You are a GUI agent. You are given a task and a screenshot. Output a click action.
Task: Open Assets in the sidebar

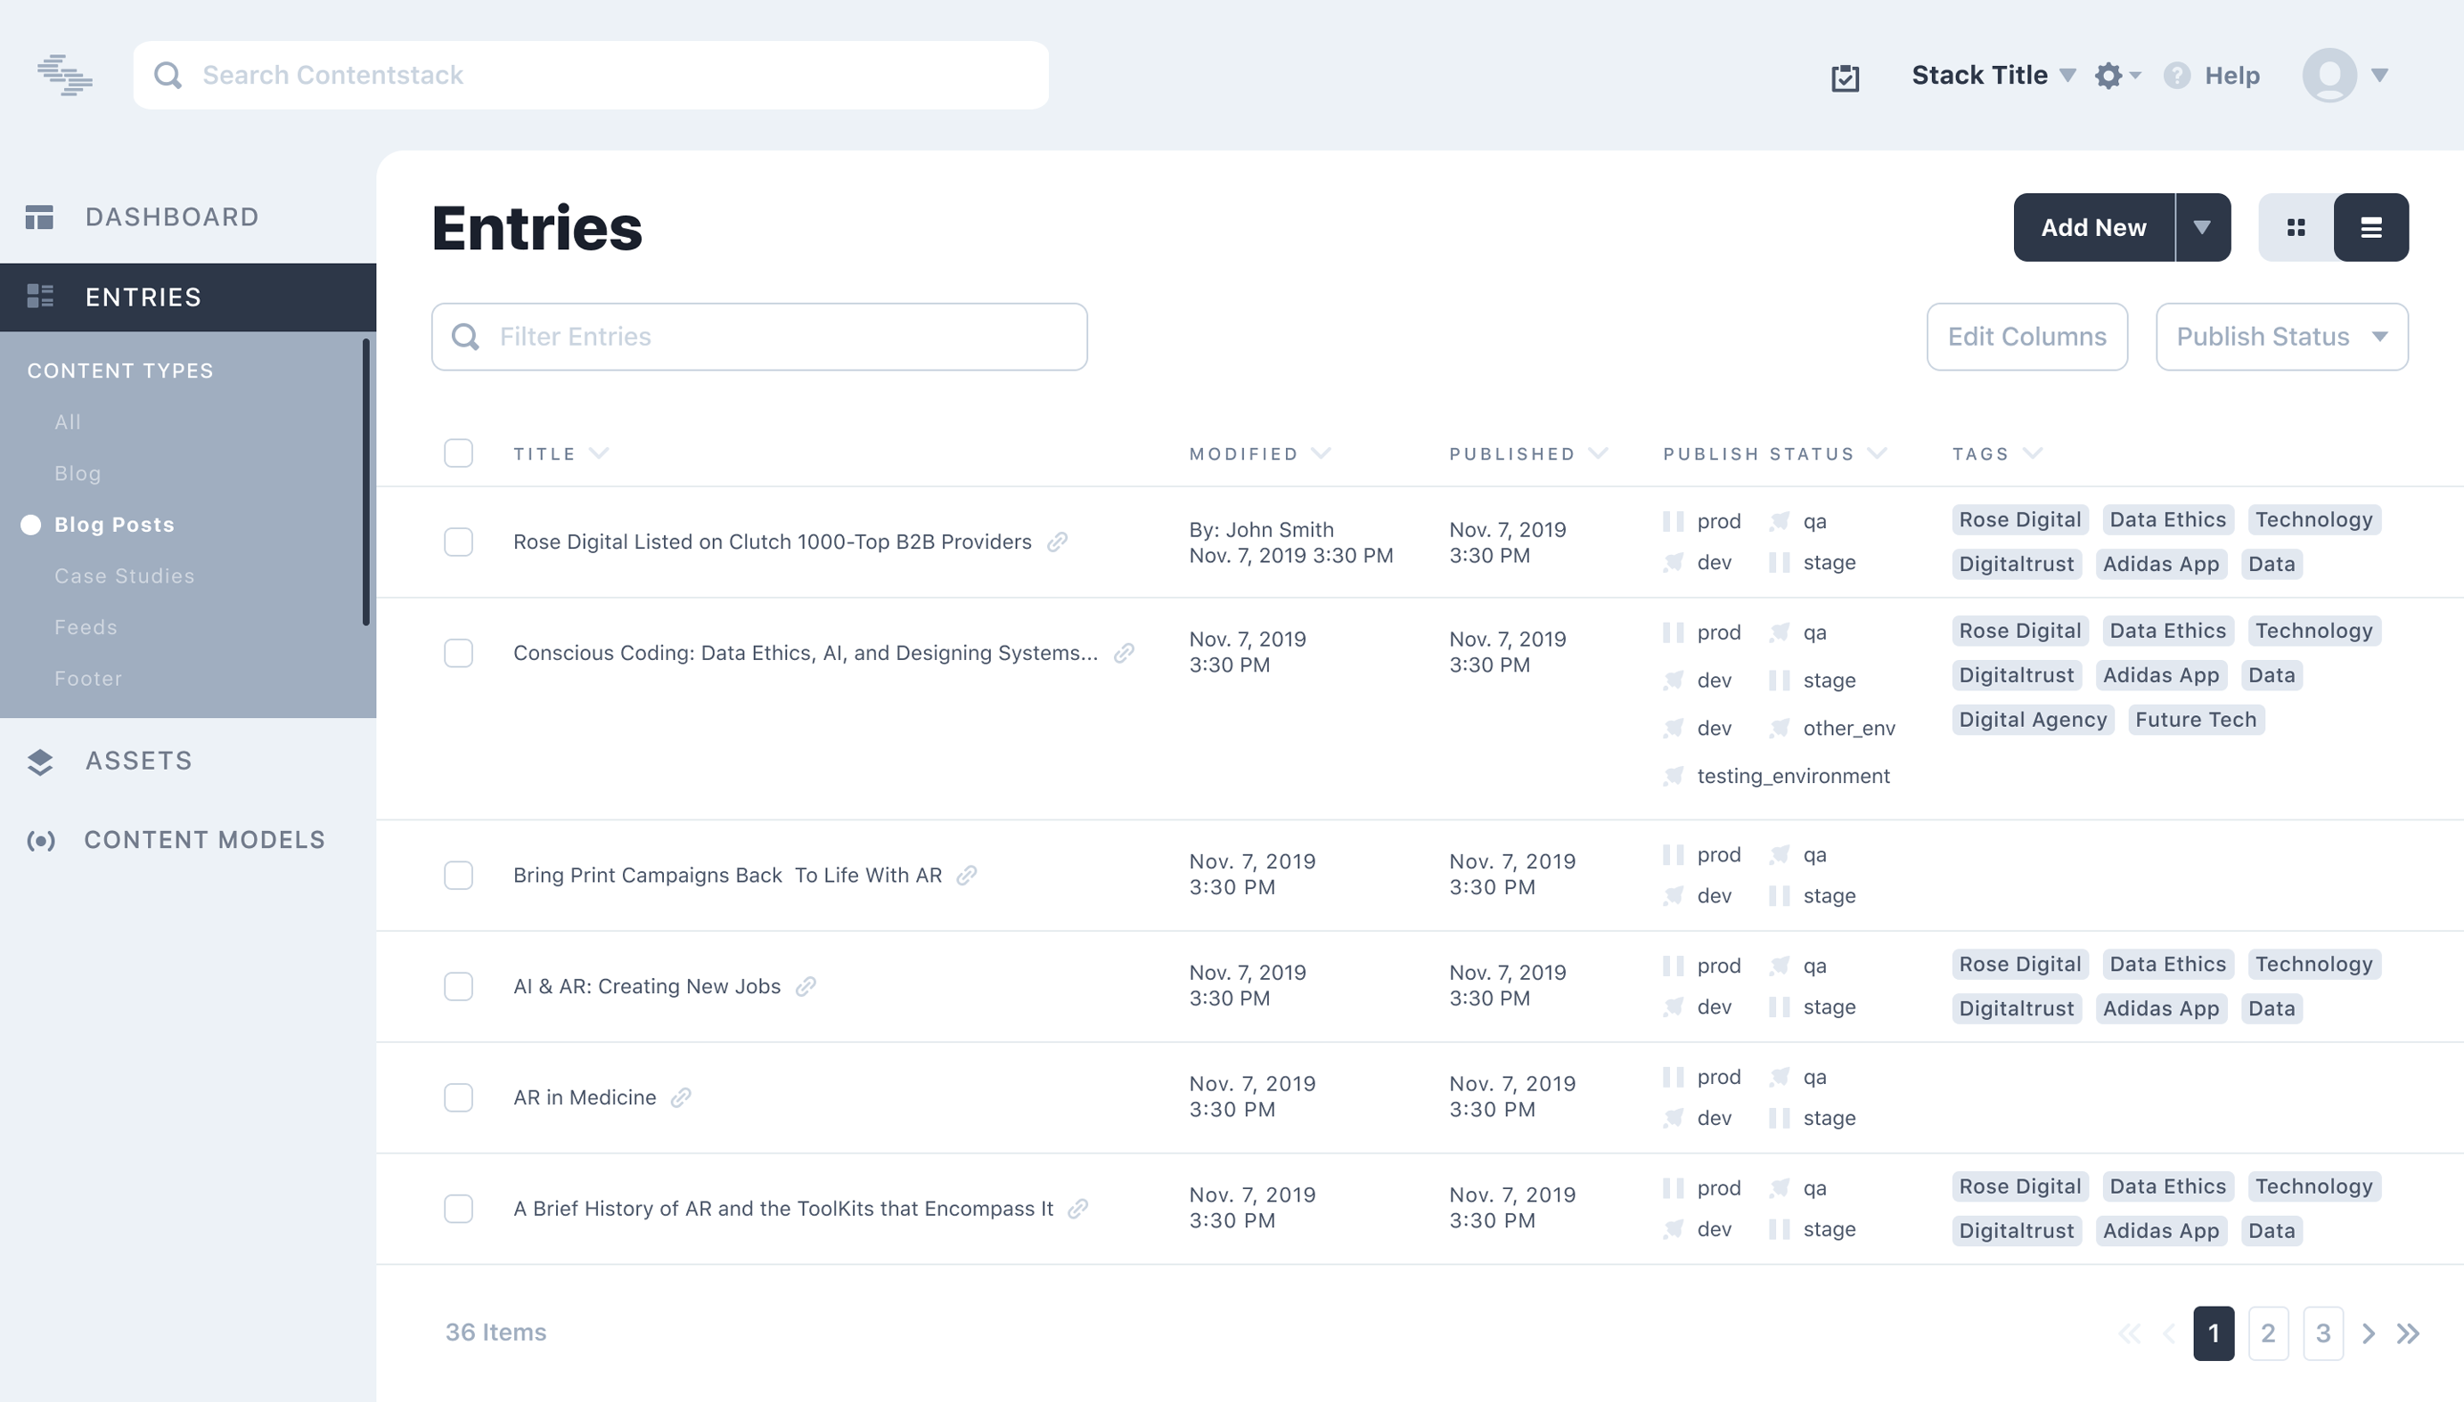click(x=138, y=761)
